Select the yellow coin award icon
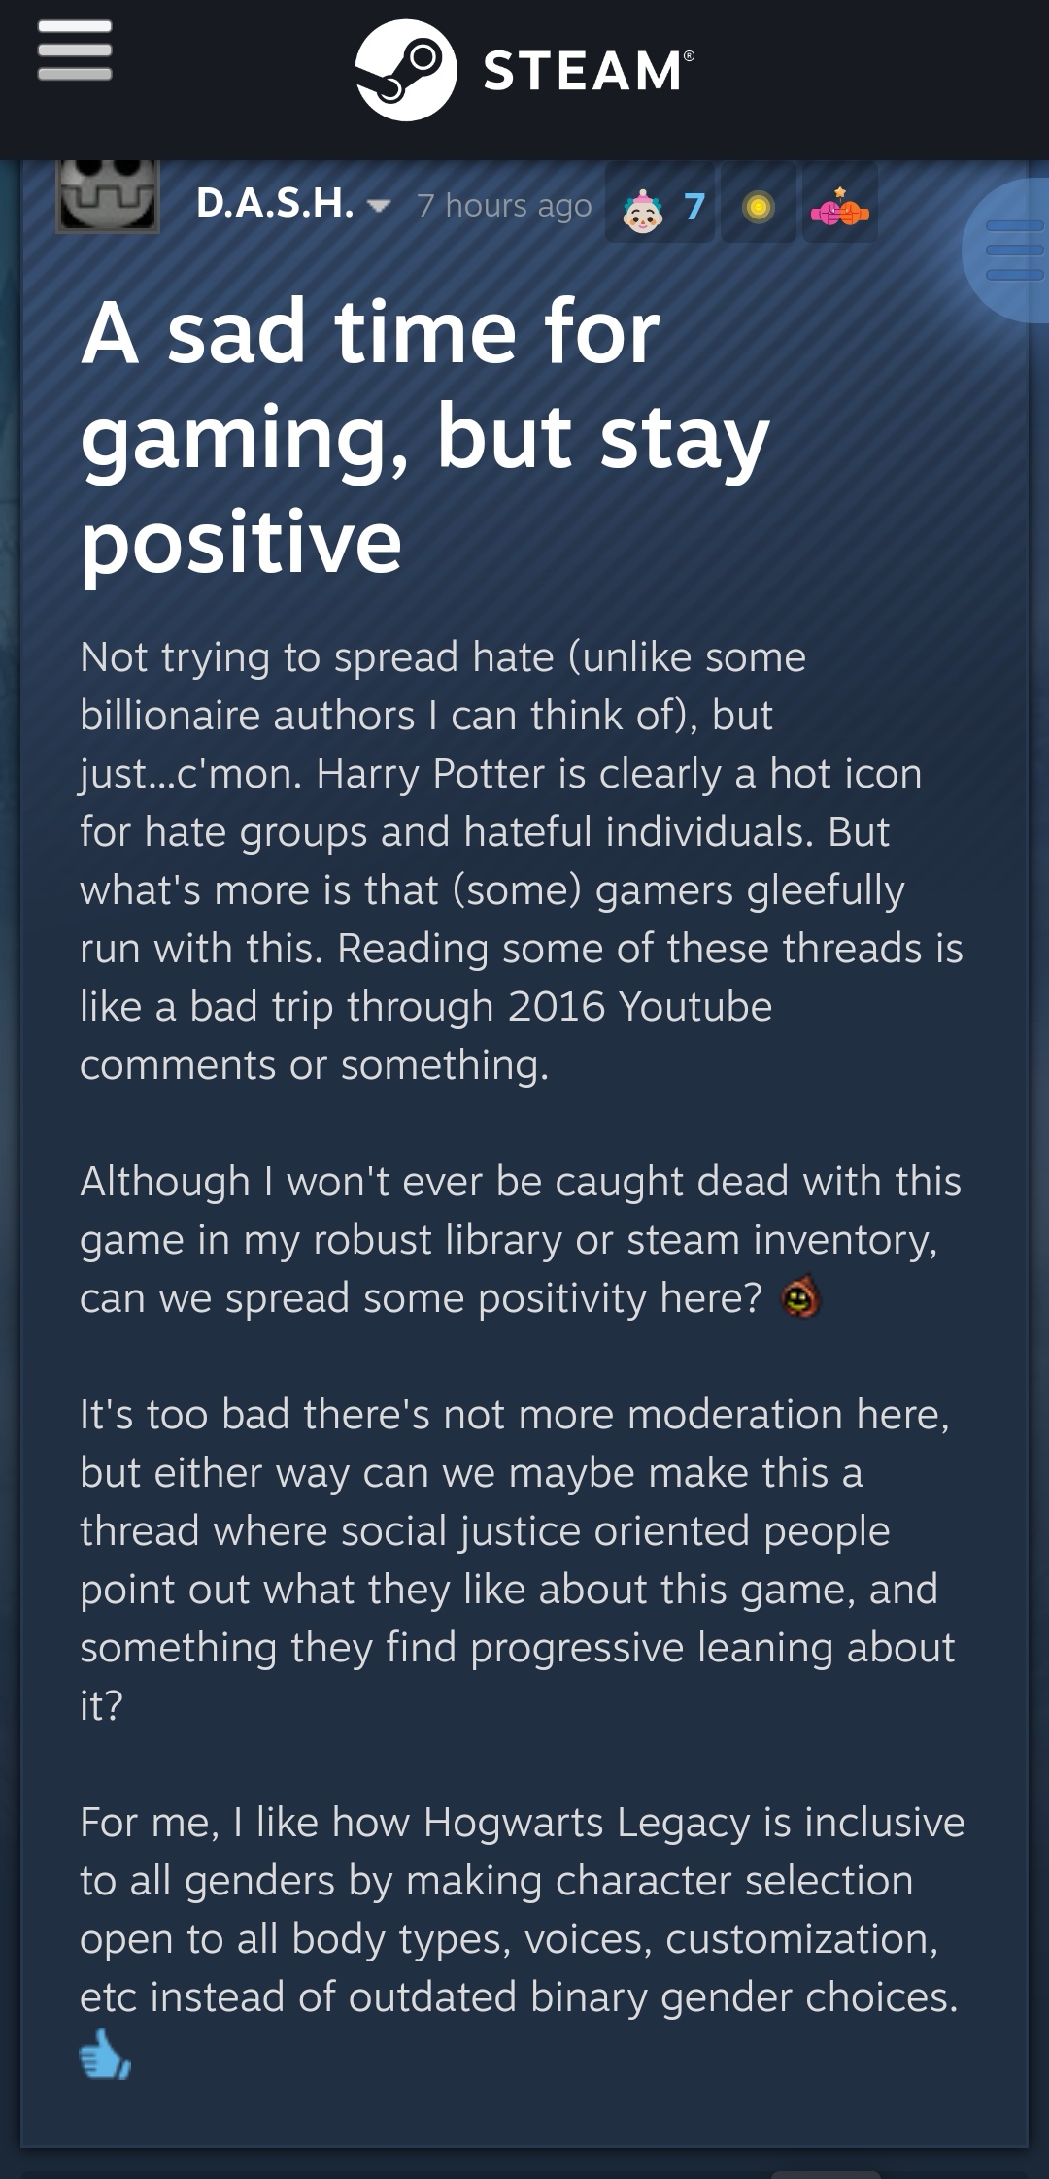 759,206
